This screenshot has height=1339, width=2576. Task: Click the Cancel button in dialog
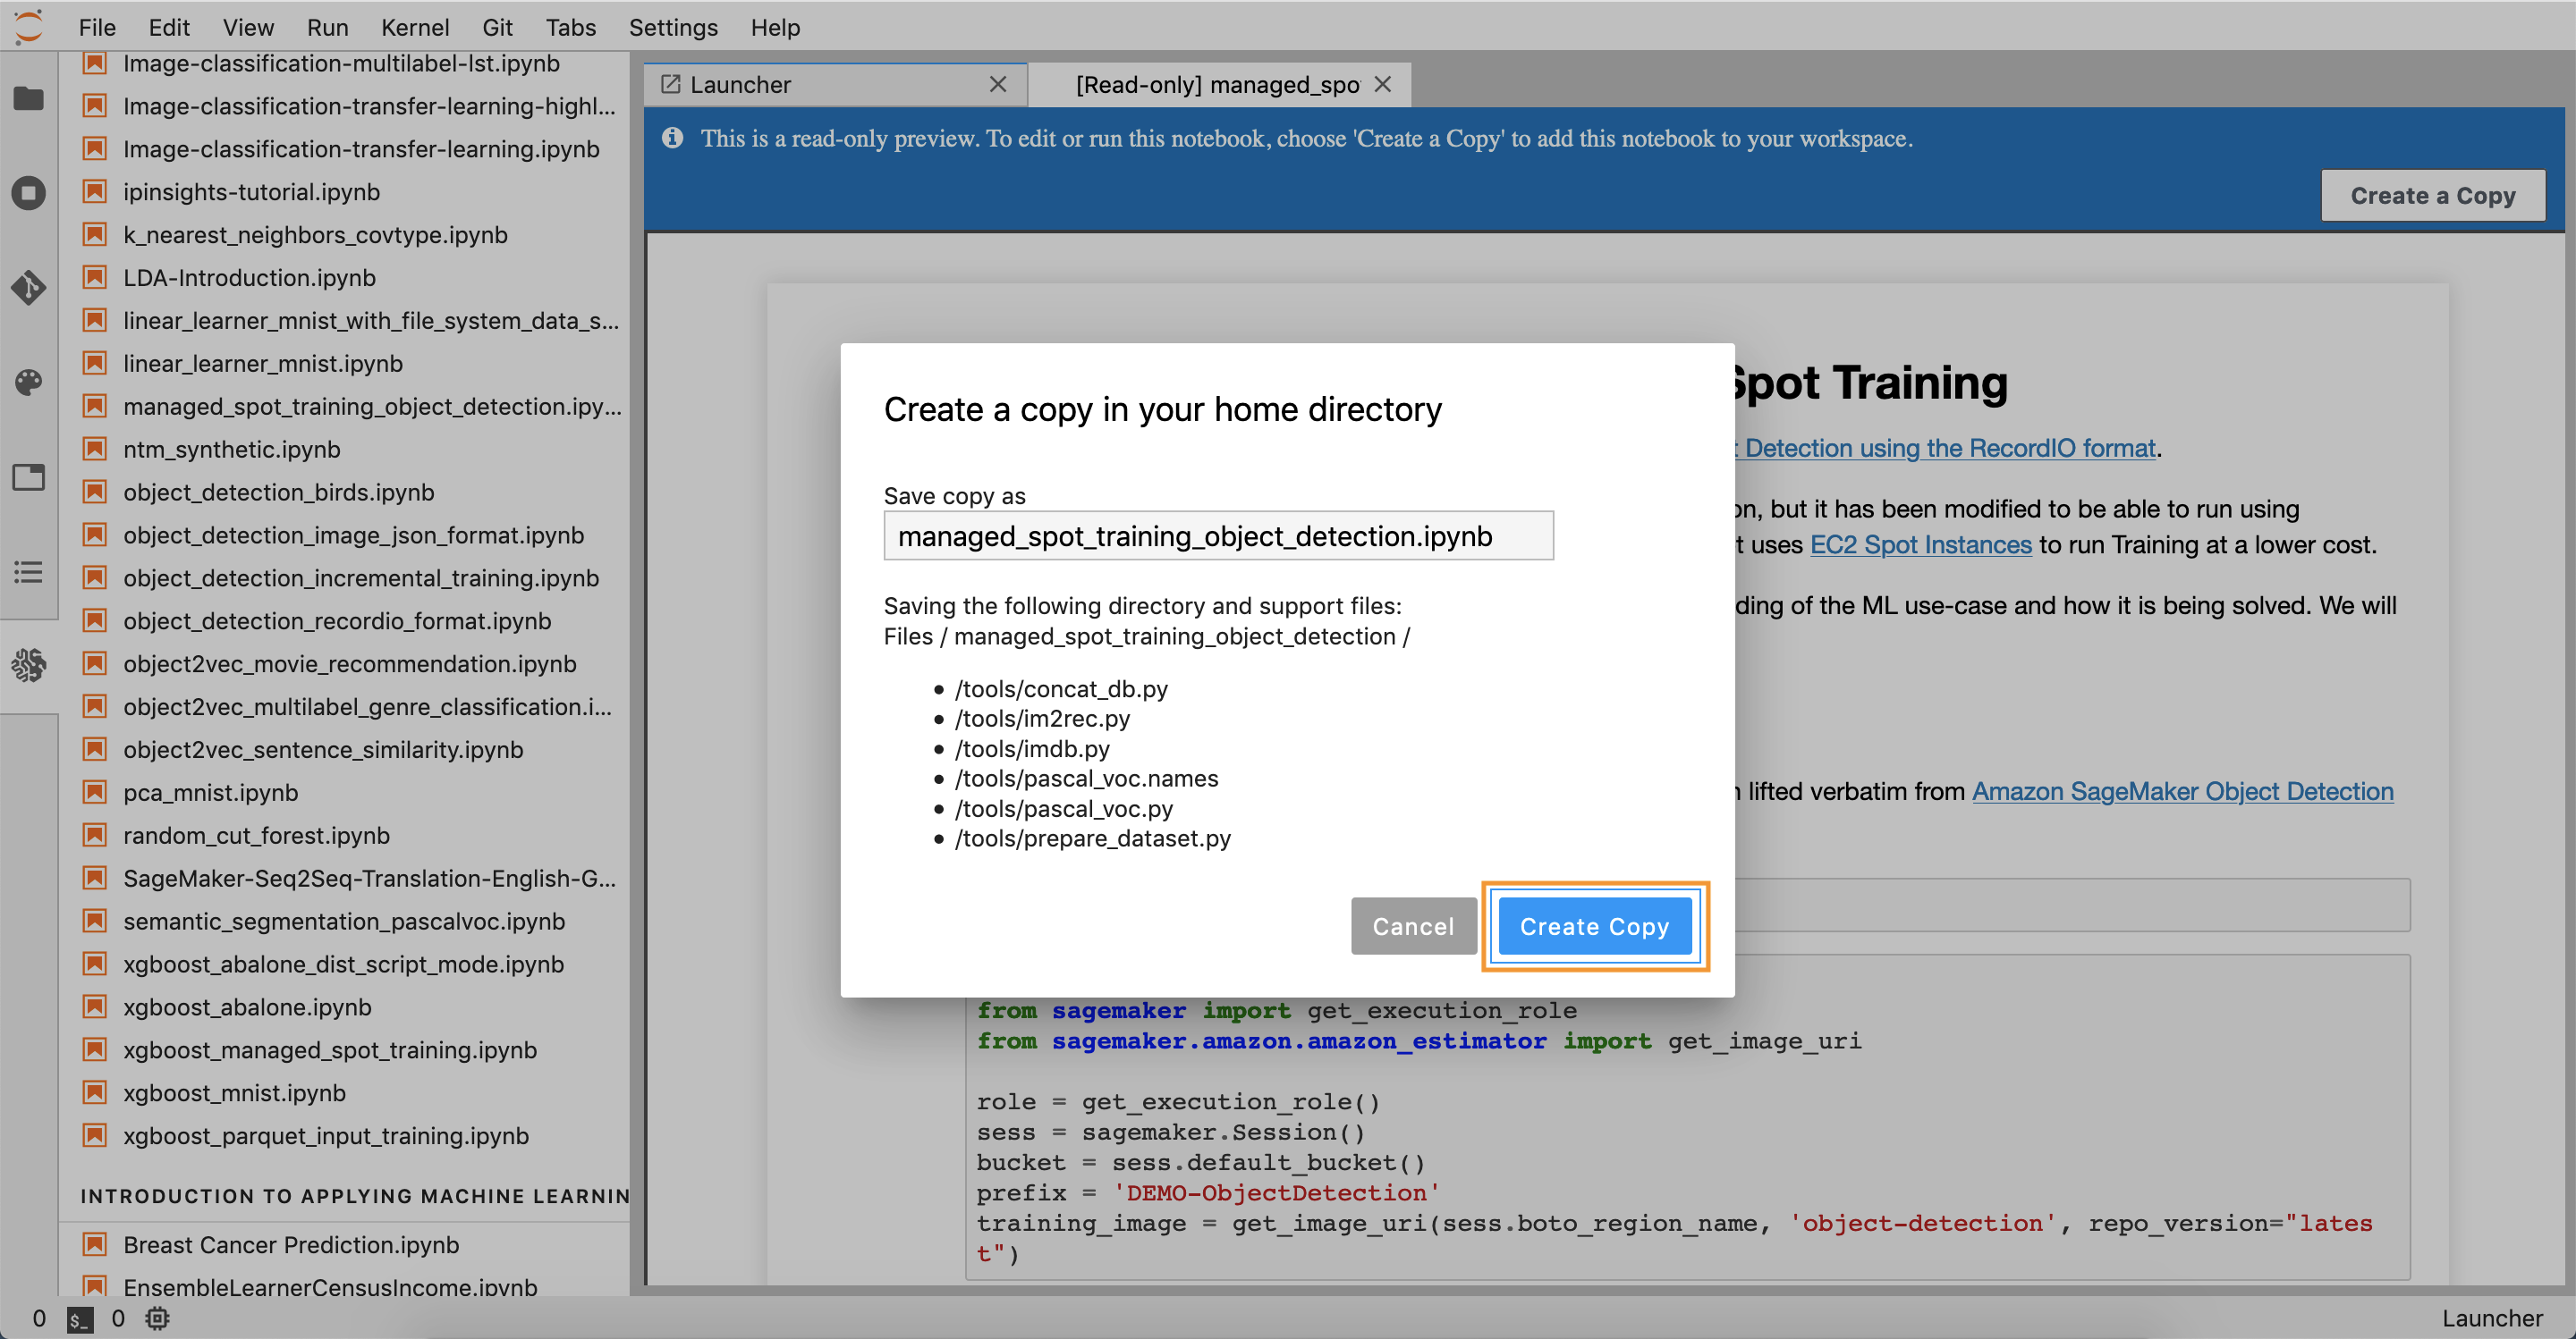(x=1412, y=927)
